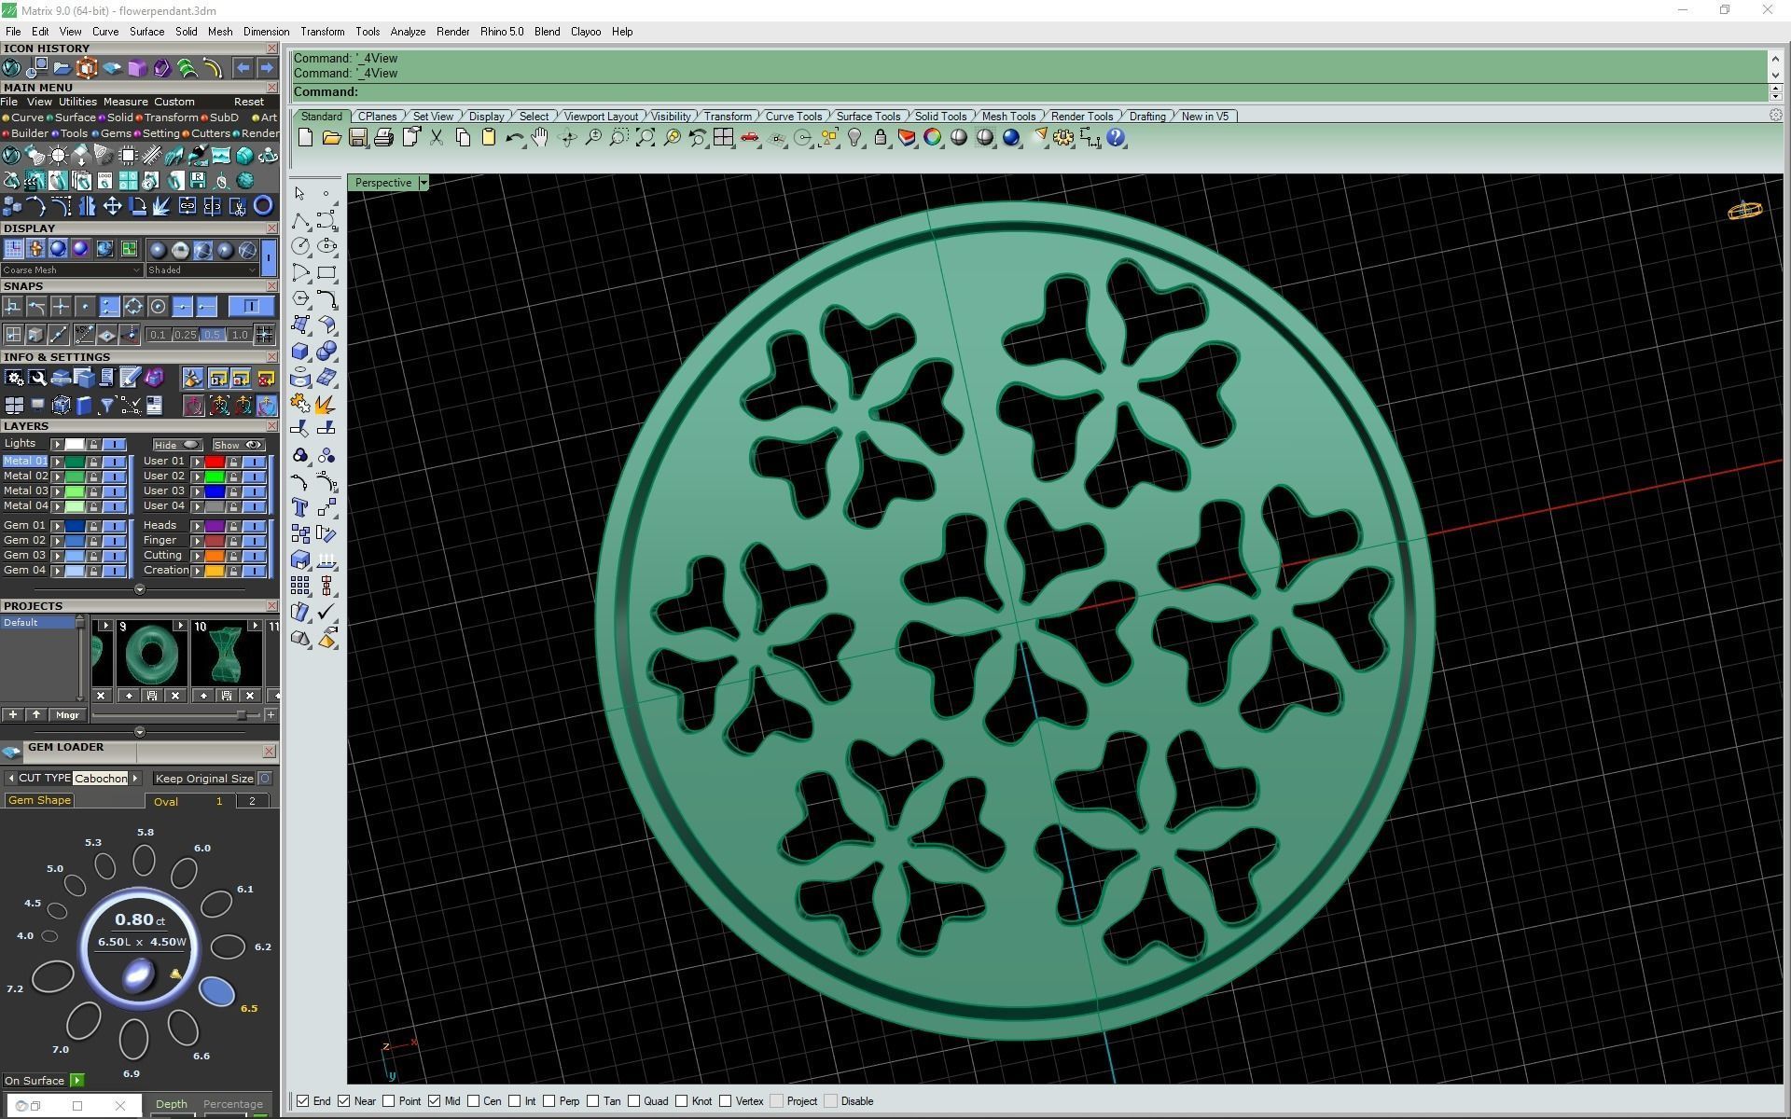Screen dimensions: 1791x1119
Task: Expand the User 01 layer arrow
Action: [x=197, y=462]
